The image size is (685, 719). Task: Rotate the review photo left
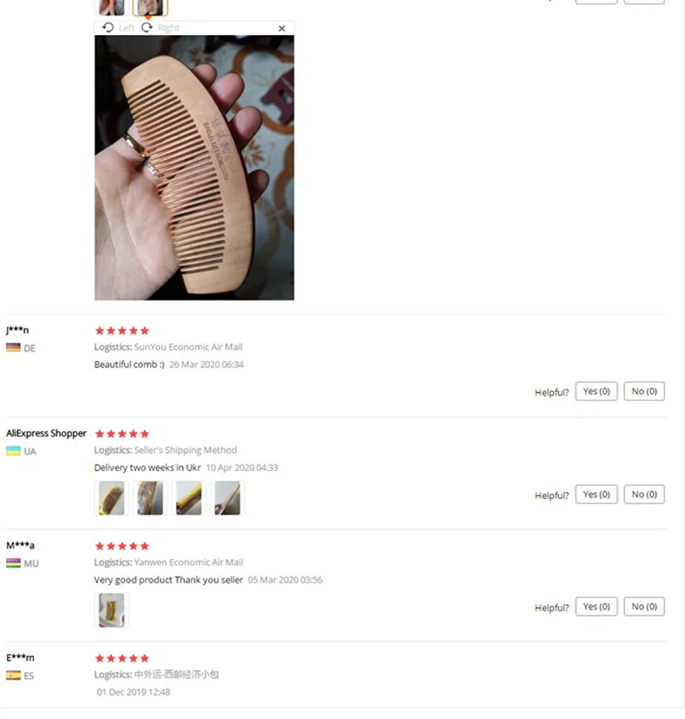(x=118, y=28)
